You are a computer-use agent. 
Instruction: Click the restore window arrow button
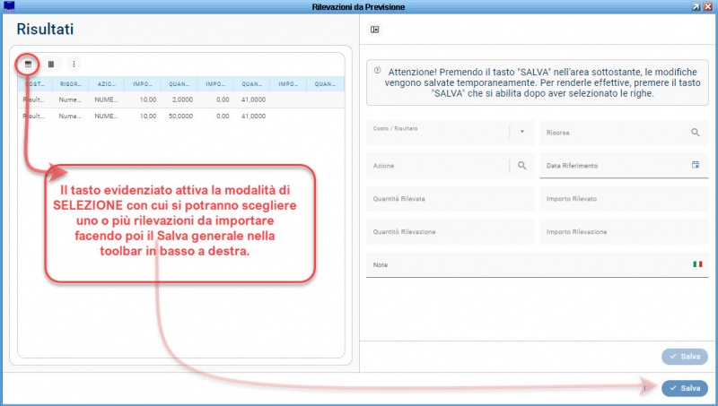pos(696,6)
